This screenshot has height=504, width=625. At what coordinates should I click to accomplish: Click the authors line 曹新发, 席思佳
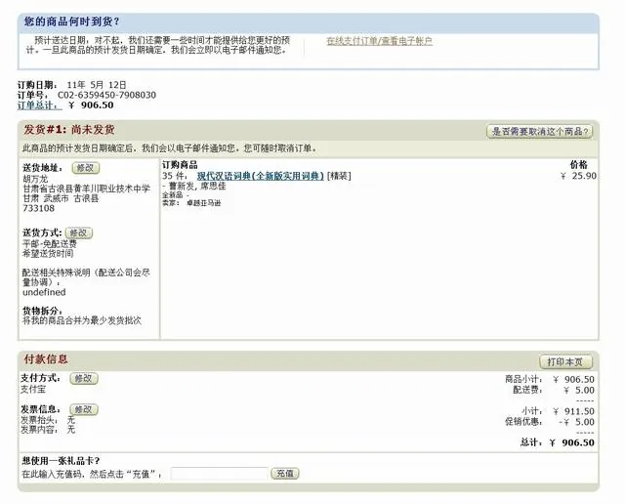coord(197,186)
